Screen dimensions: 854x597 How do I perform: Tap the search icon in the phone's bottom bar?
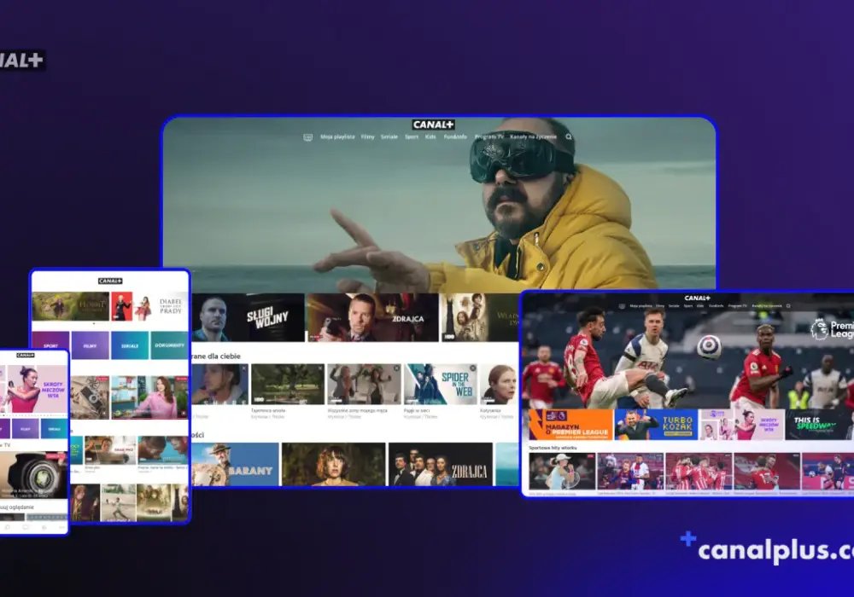click(x=7, y=527)
